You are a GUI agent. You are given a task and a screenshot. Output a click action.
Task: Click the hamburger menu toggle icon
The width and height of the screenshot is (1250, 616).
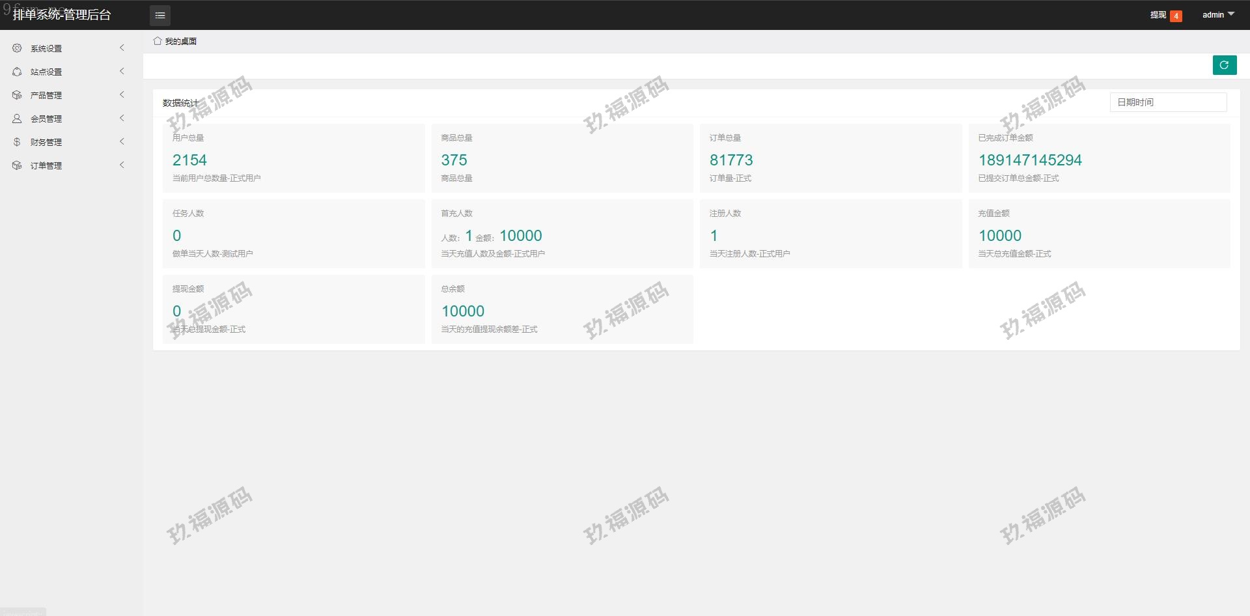click(x=160, y=15)
